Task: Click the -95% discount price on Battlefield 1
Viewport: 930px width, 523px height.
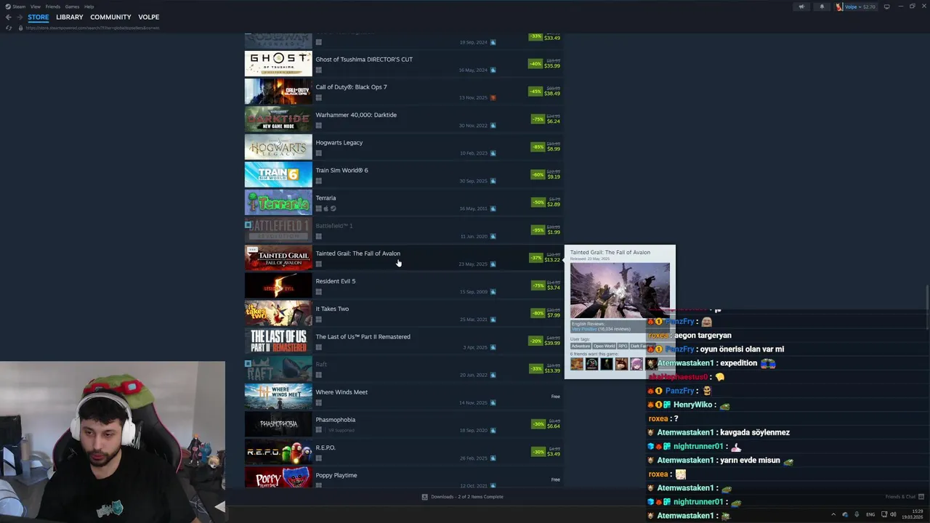Action: pos(546,230)
